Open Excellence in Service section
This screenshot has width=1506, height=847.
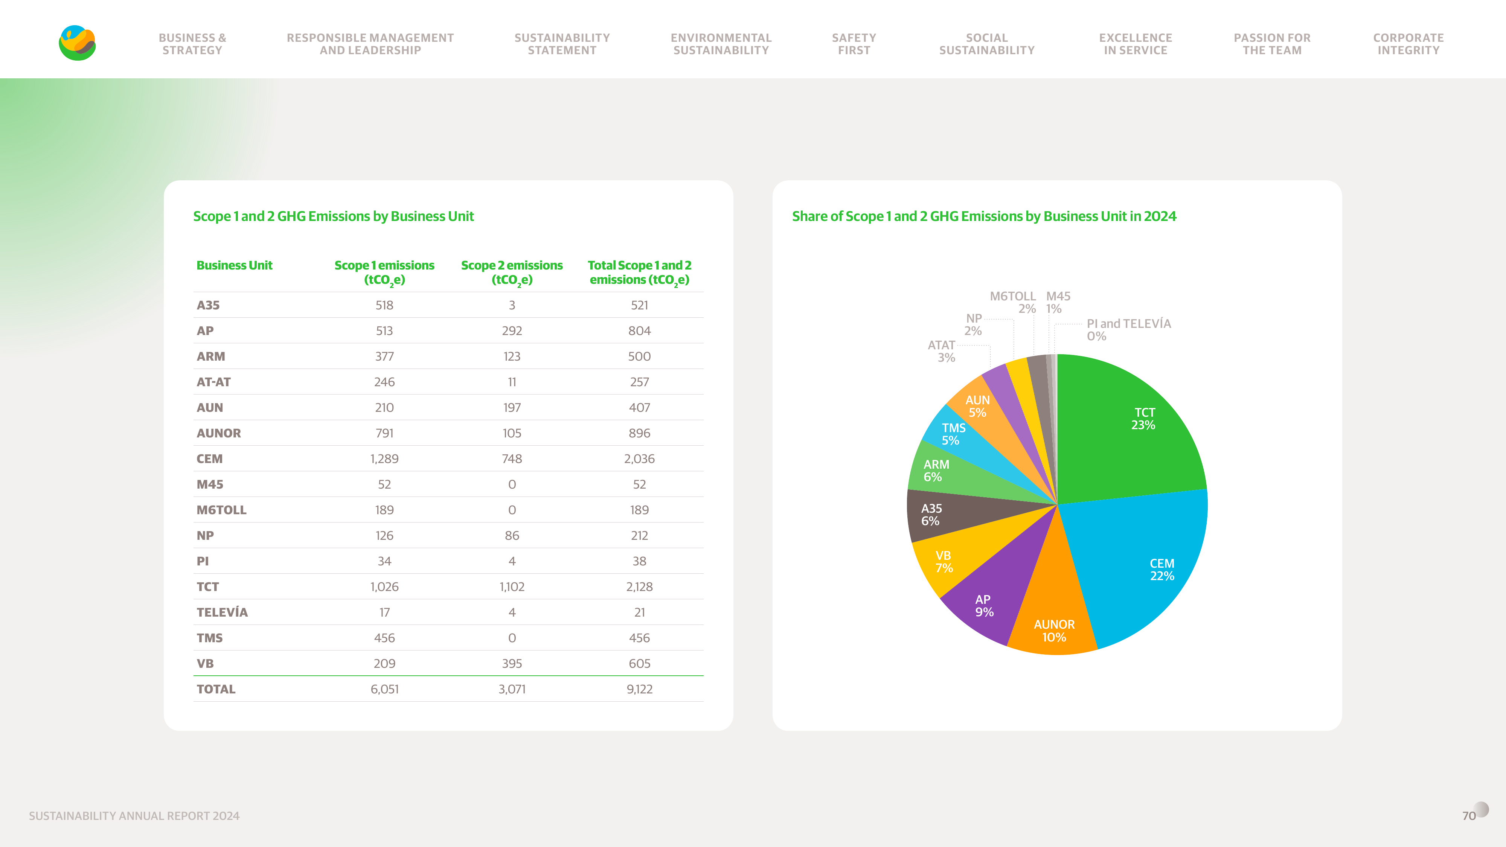[1136, 44]
